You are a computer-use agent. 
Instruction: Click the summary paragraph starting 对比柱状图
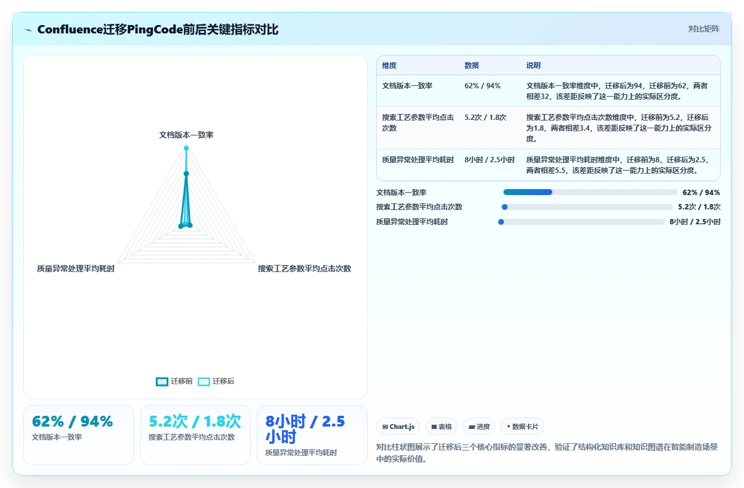click(547, 453)
